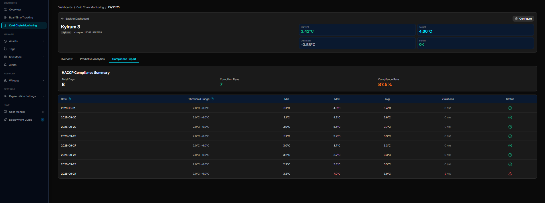
Task: Click the 75a35175 breadcrumb item
Action: [x=114, y=7]
